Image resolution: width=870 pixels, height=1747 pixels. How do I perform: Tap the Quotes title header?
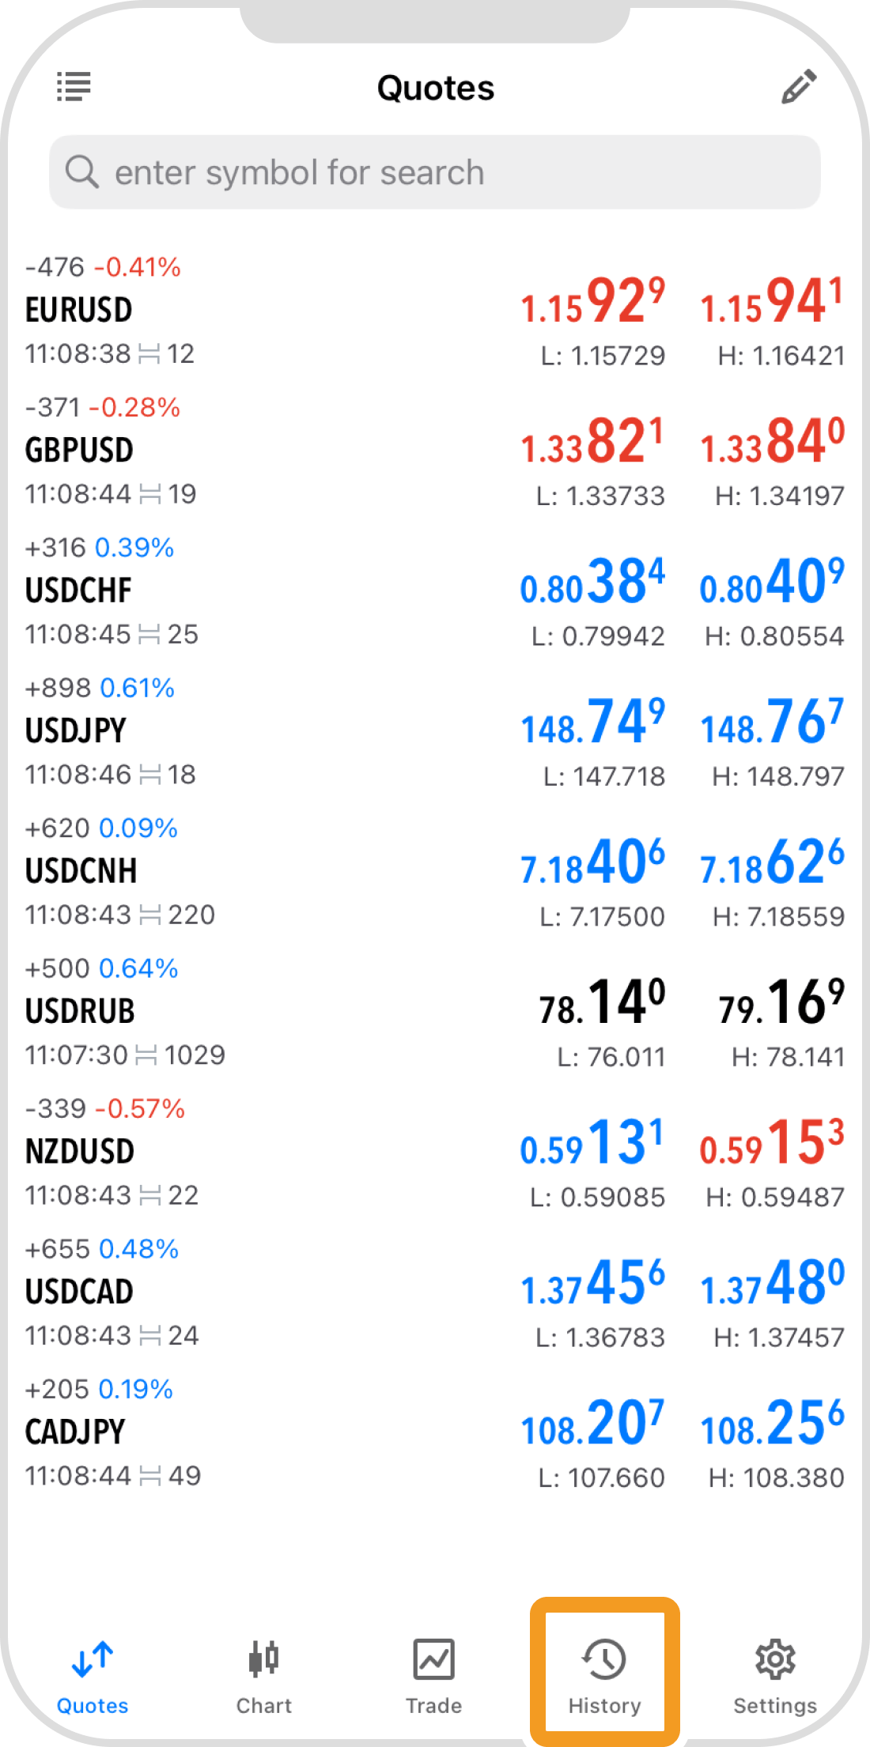coord(436,88)
